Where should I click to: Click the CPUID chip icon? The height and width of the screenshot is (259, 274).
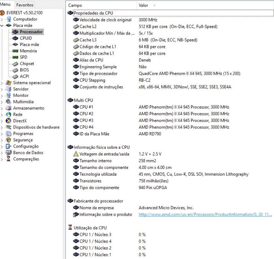tap(15, 38)
